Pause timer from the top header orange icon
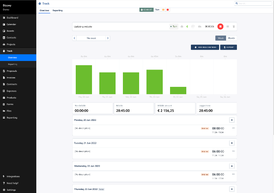This screenshot has height=193, width=274. point(163,10)
